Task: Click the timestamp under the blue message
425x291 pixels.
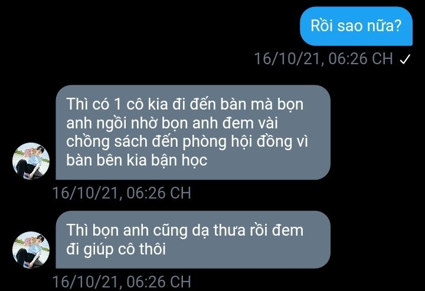Action: pos(323,58)
